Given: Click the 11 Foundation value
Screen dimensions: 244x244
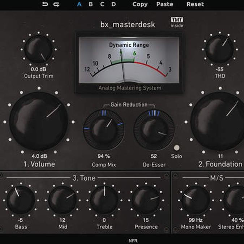Looking at the screenshot, I should point(221,156).
